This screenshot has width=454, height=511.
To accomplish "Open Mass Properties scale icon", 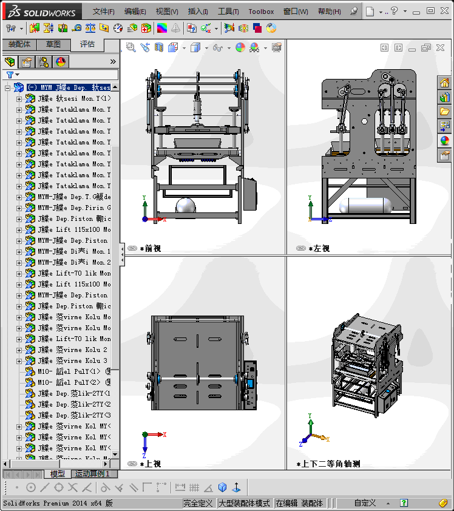I will 90,29.
